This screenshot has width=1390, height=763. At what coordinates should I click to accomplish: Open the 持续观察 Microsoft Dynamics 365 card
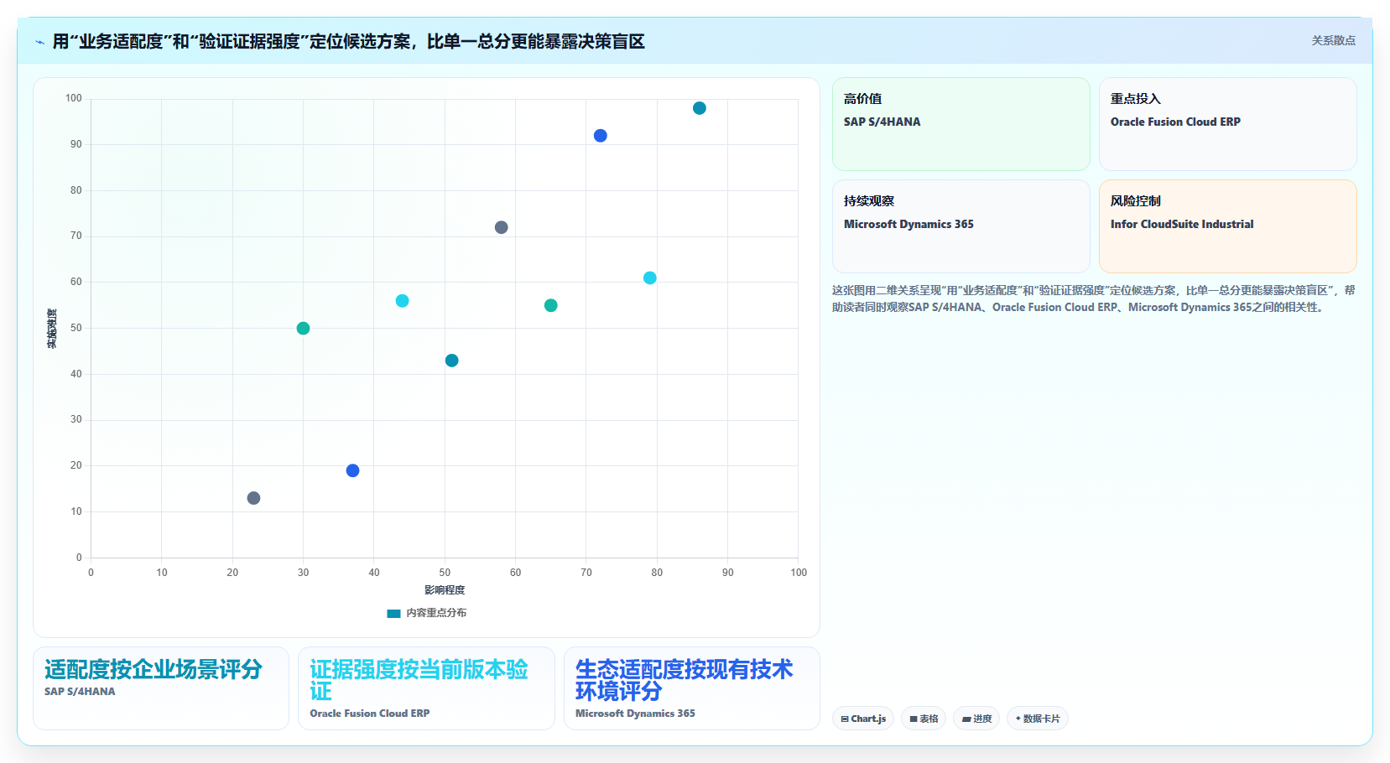961,226
